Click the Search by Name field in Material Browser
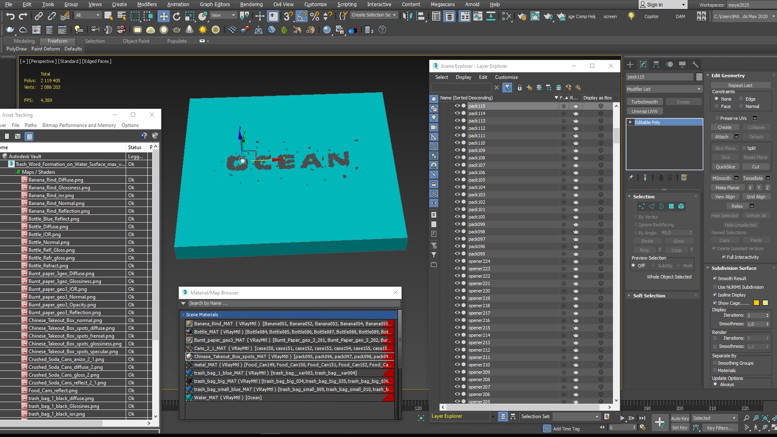 coord(294,303)
